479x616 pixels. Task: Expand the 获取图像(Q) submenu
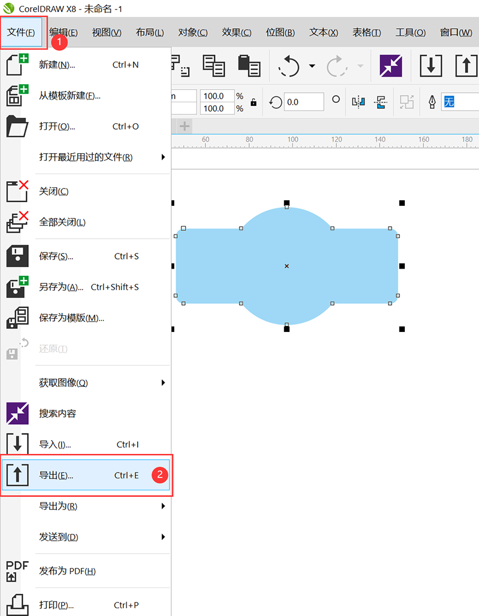click(86, 383)
